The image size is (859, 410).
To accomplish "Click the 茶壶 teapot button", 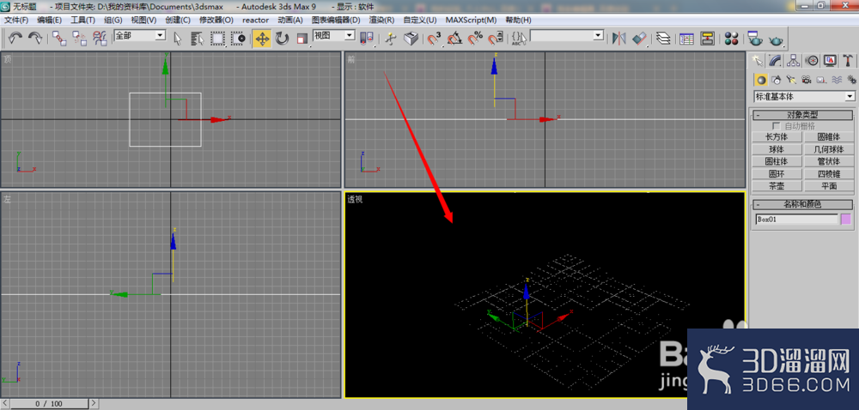I will point(776,186).
